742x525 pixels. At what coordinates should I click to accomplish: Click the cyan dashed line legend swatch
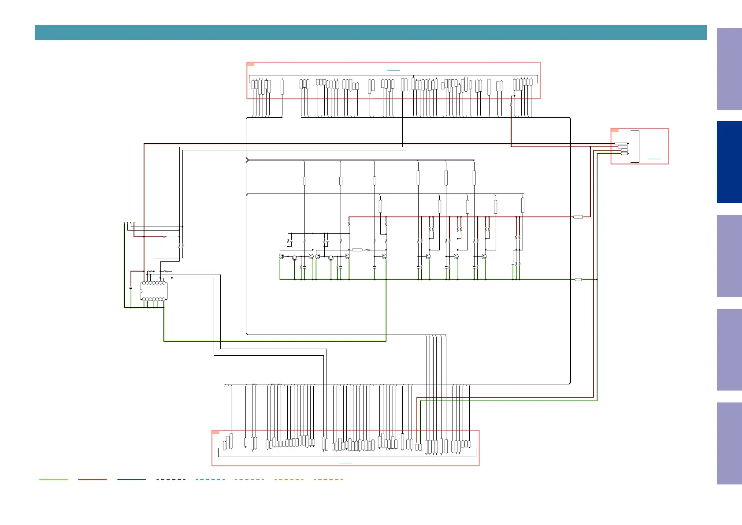tap(210, 480)
